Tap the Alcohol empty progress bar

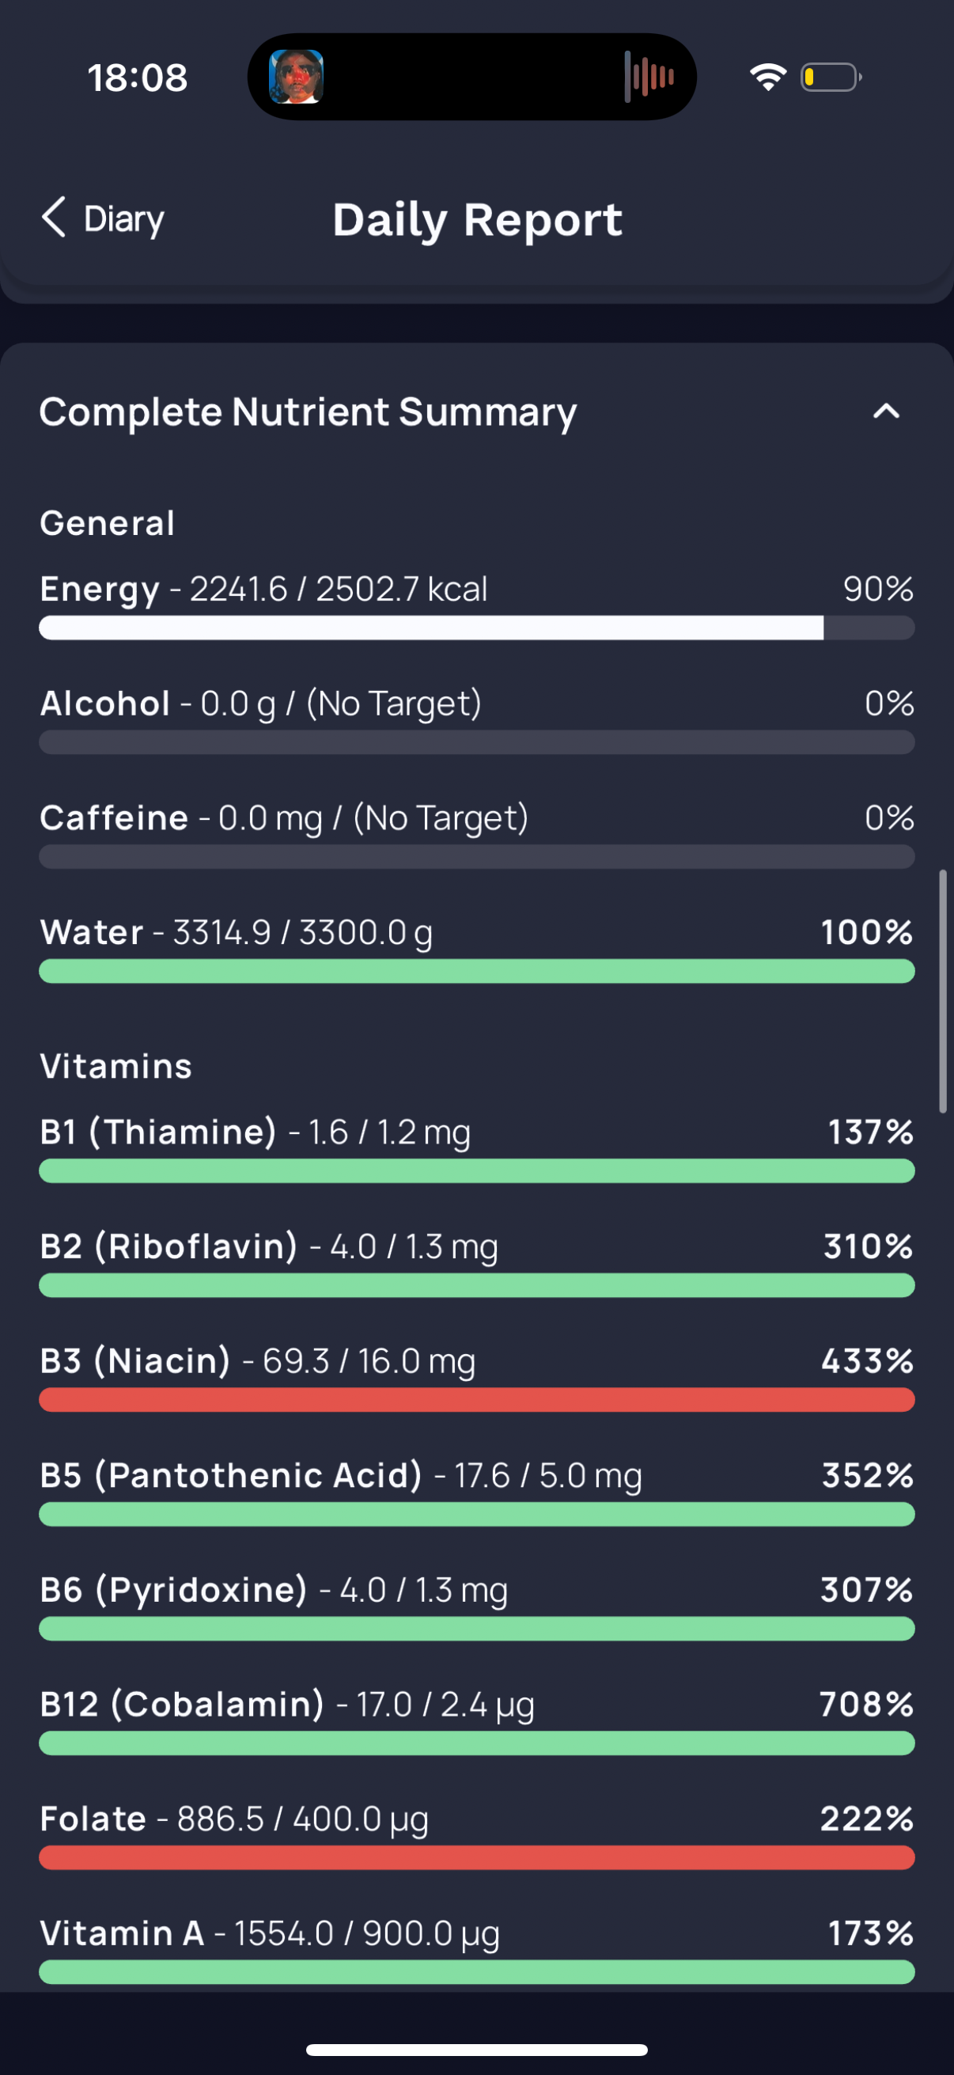pos(476,742)
